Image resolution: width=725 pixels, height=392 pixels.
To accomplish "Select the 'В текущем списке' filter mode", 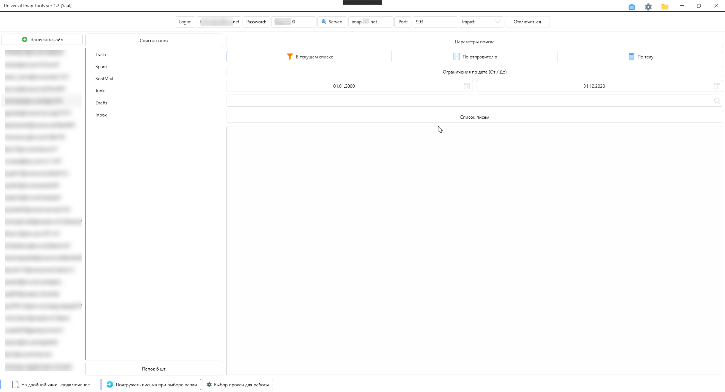I will click(309, 57).
